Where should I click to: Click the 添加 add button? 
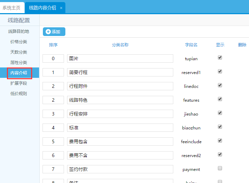coord(54,32)
